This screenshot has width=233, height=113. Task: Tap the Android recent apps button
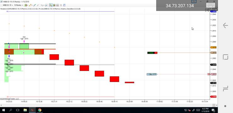click(225, 89)
